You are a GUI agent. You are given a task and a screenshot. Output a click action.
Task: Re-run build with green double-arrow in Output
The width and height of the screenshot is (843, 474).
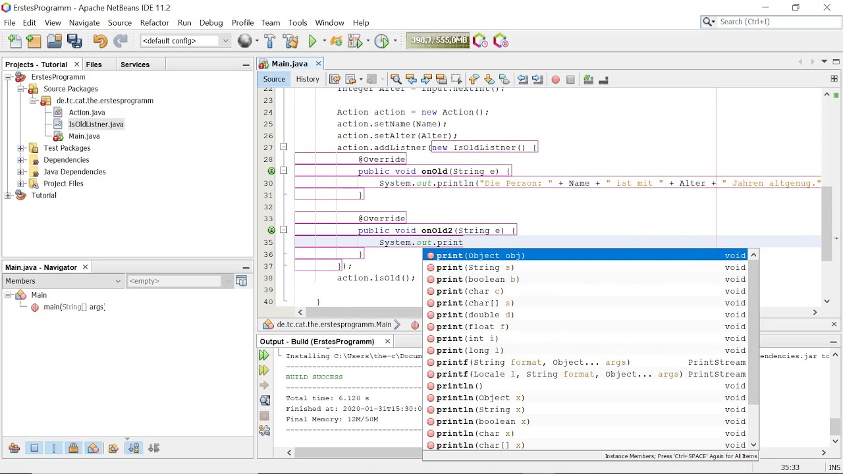(x=264, y=355)
